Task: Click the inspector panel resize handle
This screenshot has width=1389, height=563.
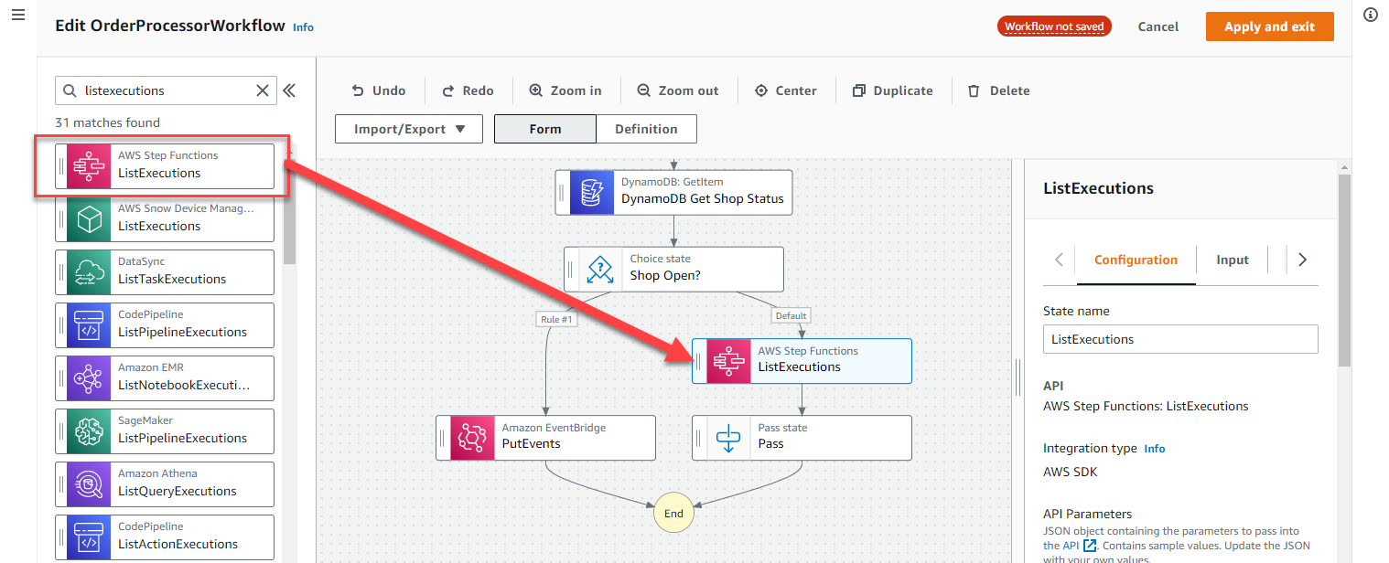Action: (1018, 377)
